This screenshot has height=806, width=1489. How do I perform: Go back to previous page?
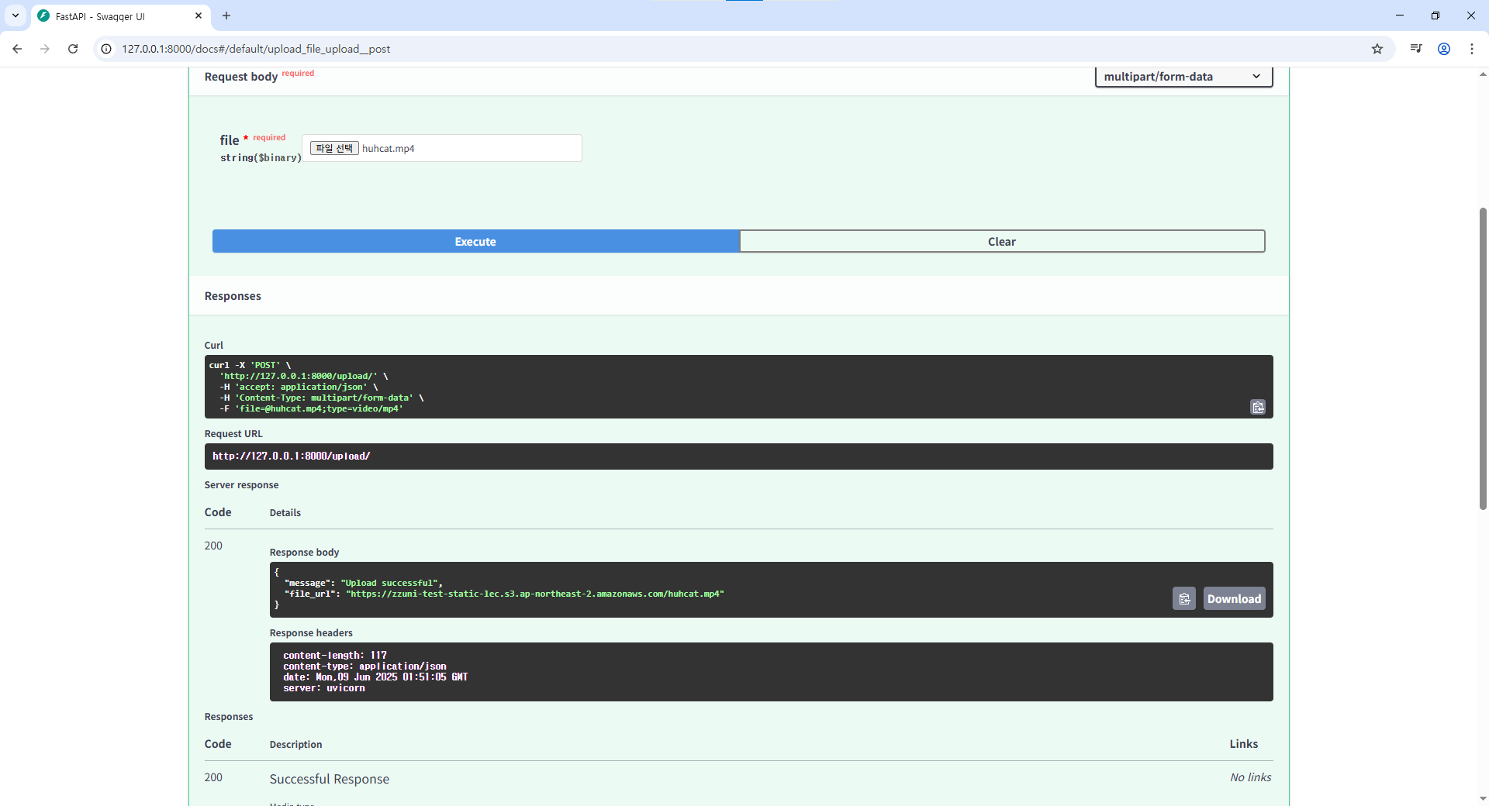17,49
